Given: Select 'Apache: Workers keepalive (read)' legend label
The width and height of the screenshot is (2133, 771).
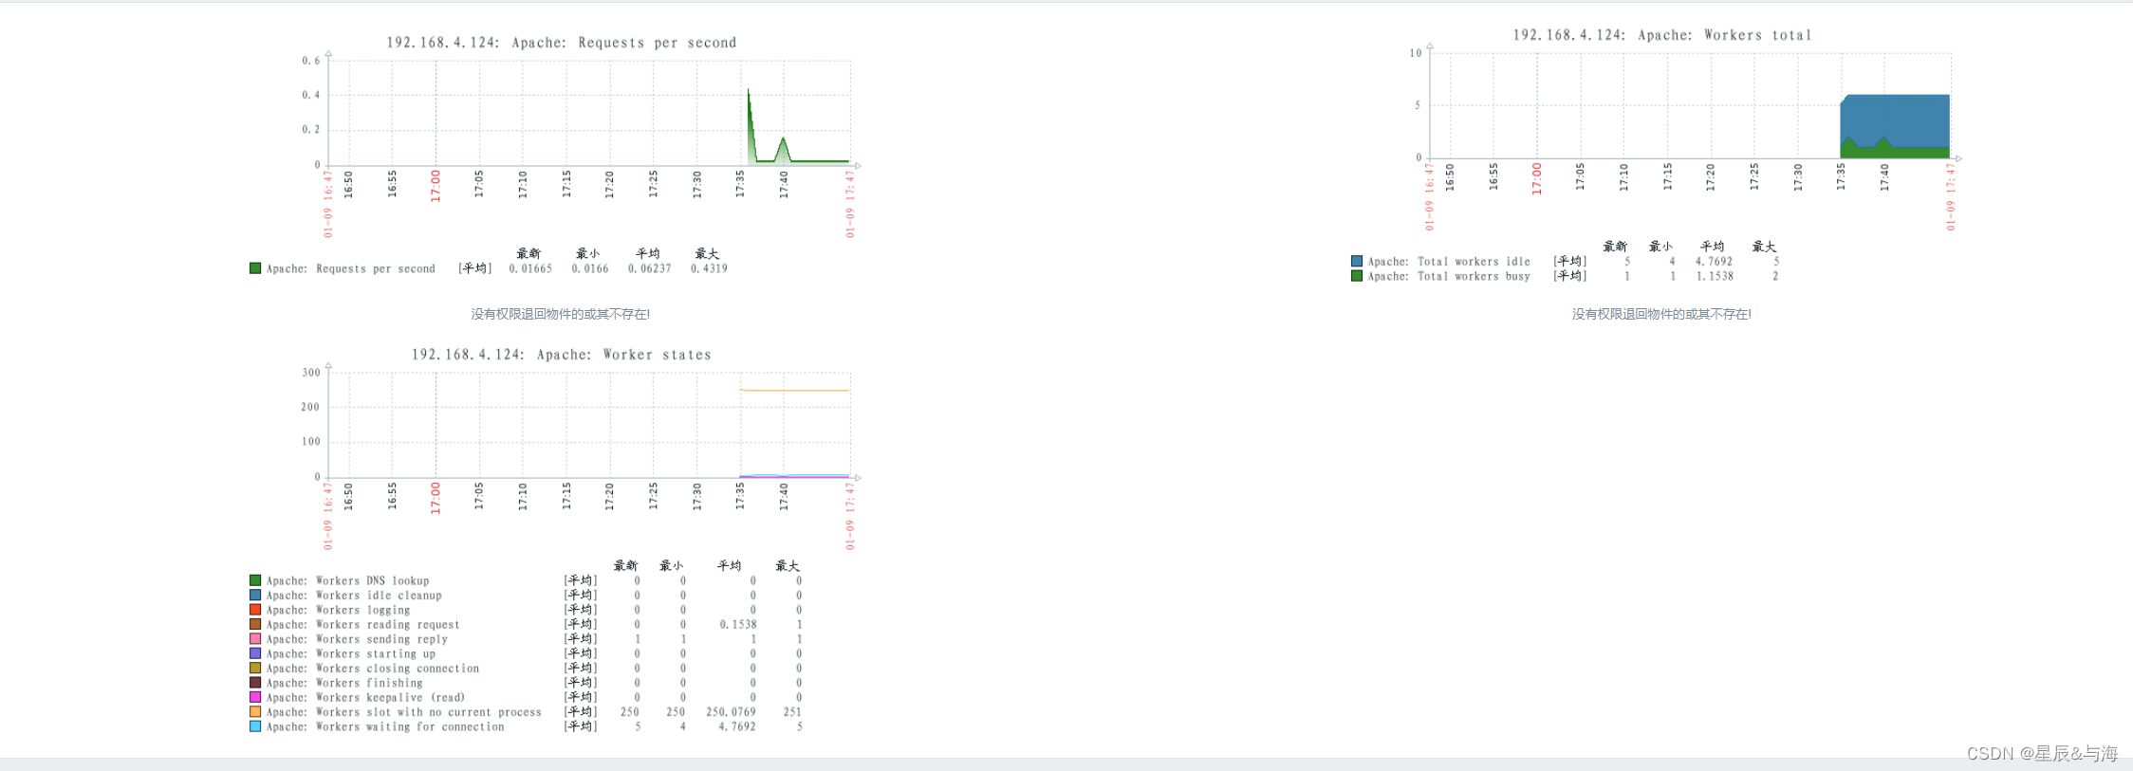Looking at the screenshot, I should click(365, 698).
